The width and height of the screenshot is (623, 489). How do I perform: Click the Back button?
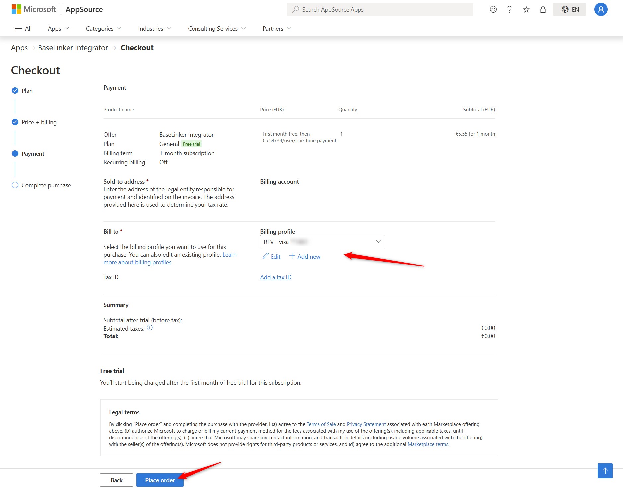click(117, 480)
